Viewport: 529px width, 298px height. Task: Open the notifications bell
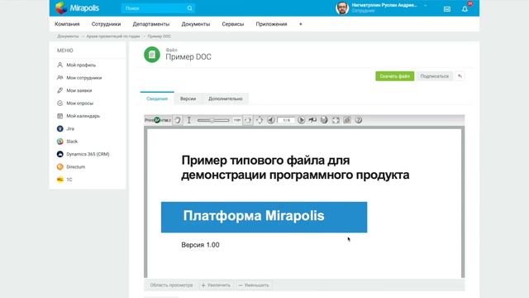[465, 9]
